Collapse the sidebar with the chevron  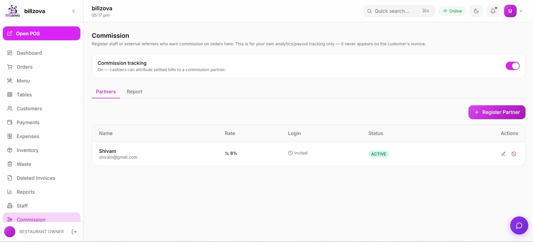73,11
